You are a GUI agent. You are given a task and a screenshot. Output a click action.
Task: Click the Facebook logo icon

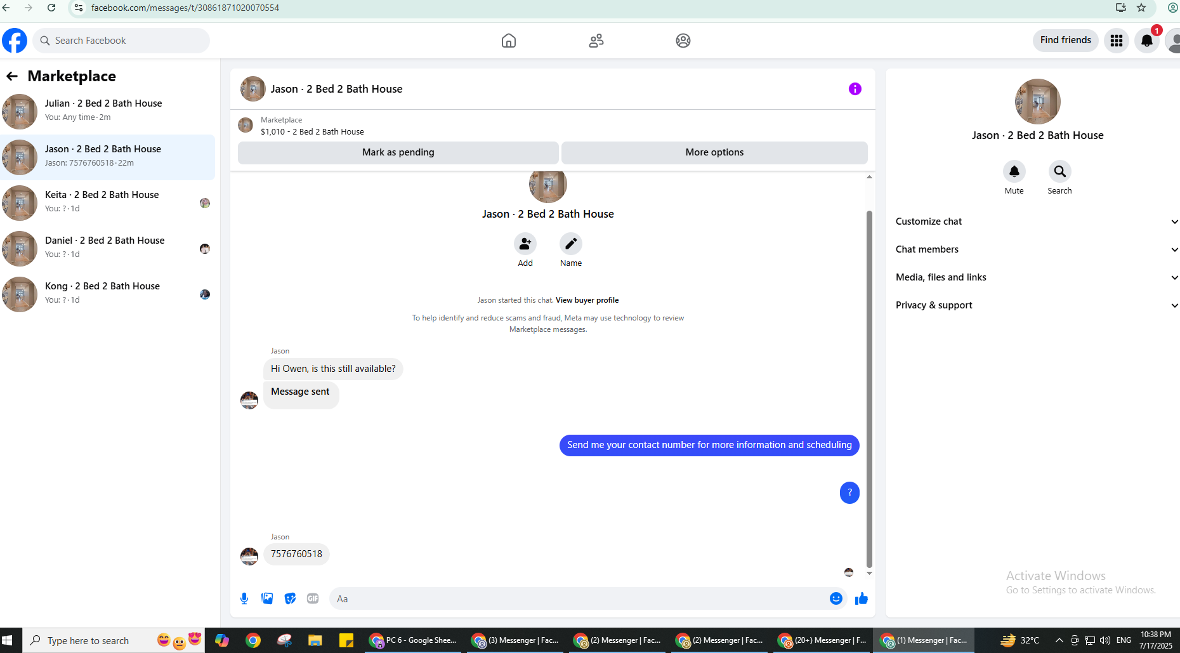tap(15, 41)
